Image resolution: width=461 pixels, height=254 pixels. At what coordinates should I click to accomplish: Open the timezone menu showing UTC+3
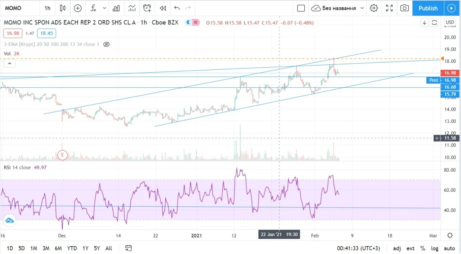click(x=358, y=248)
